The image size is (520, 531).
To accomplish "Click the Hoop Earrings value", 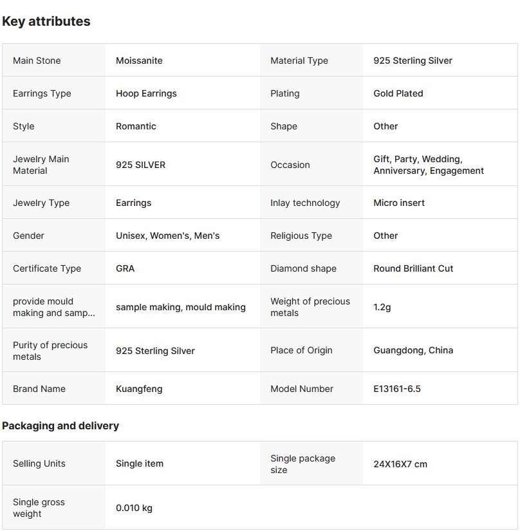I will (146, 93).
